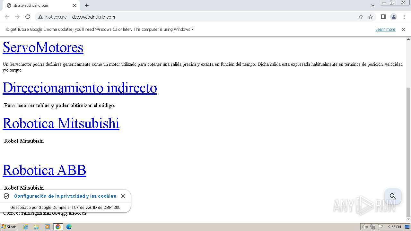The width and height of the screenshot is (411, 231).
Task: Click the page vertical scrollbar thumb
Action: [x=408, y=152]
